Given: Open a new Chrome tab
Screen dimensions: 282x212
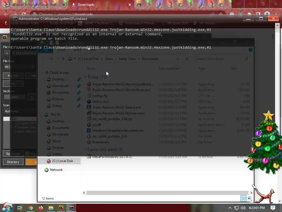Looking at the screenshot, I should click(x=140, y=5).
